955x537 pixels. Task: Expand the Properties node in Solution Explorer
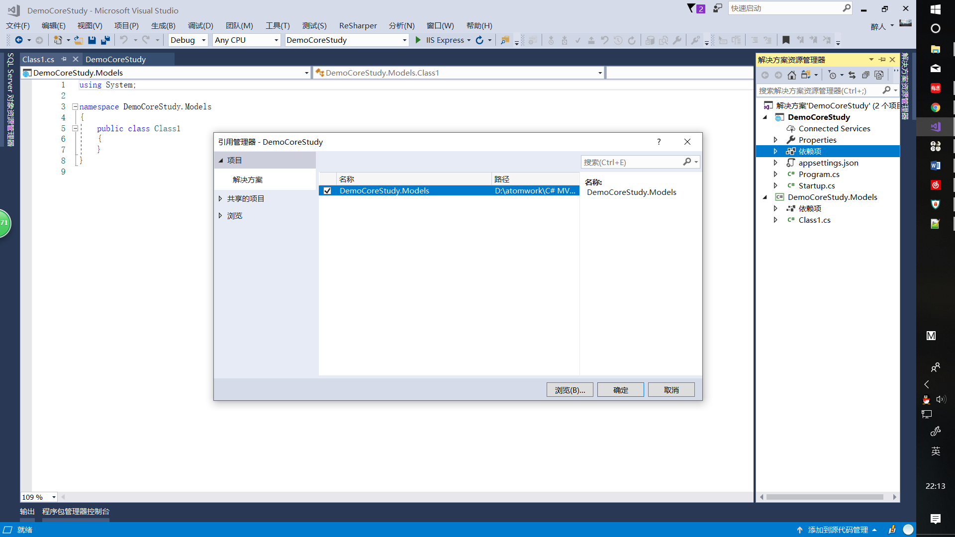[775, 140]
